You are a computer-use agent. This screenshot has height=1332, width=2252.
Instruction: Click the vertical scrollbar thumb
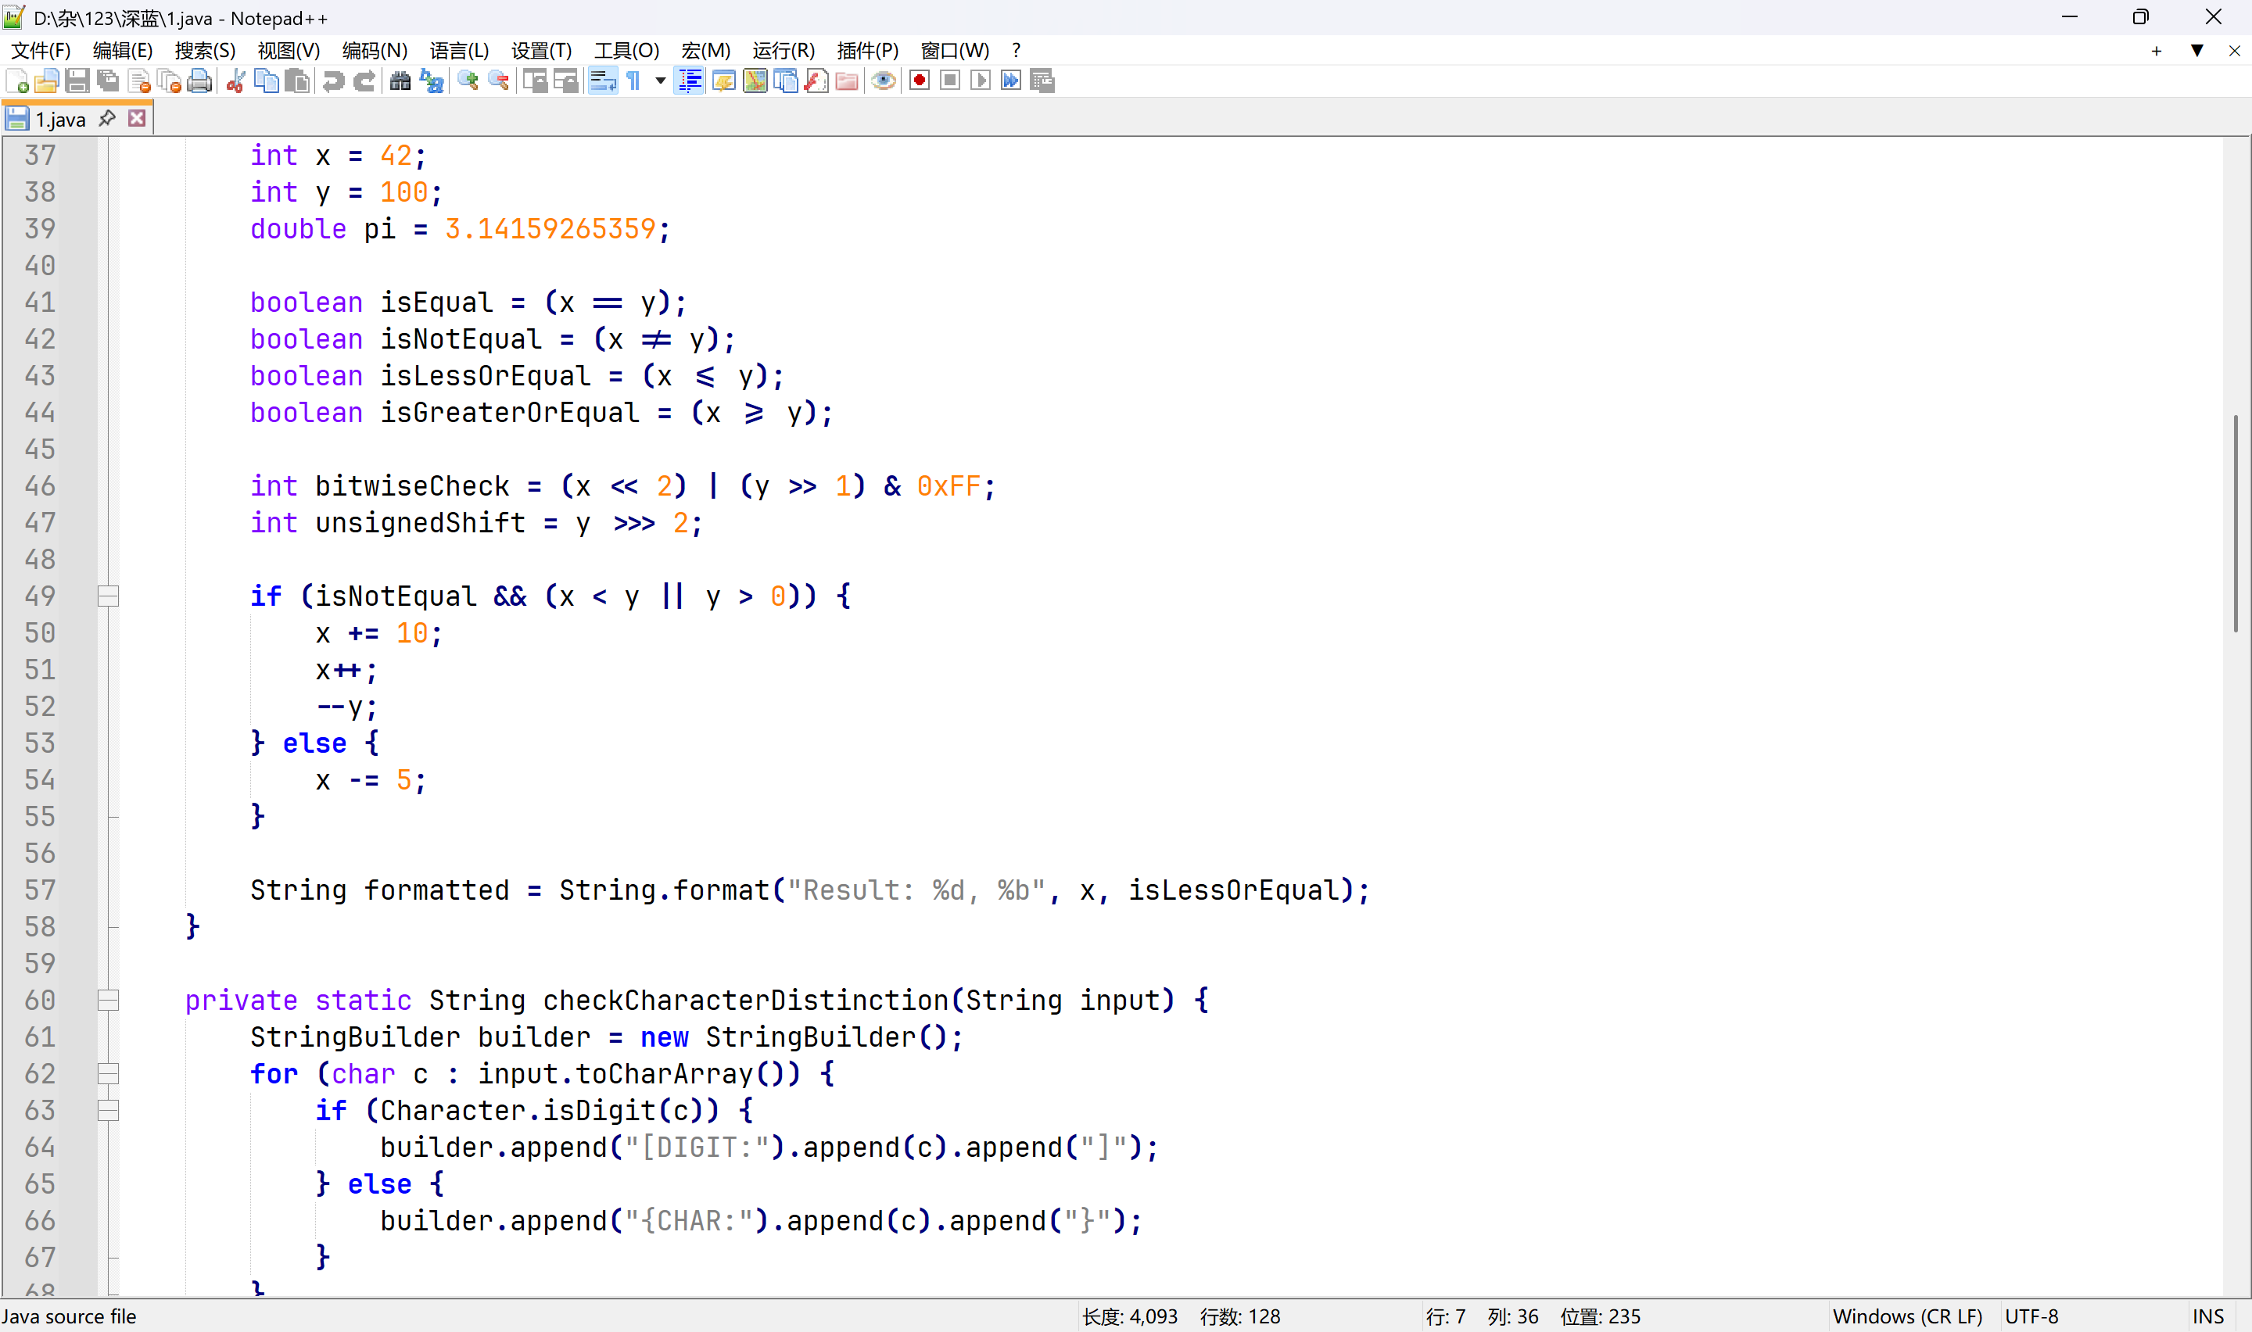click(2236, 523)
